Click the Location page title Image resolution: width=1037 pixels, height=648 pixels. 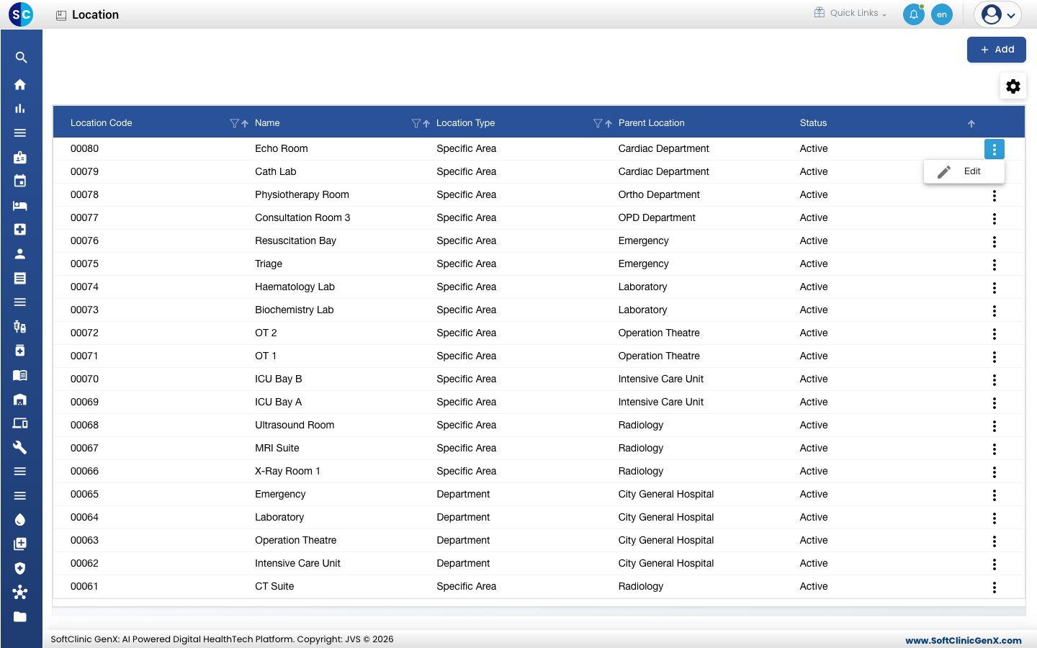pyautogui.click(x=95, y=14)
